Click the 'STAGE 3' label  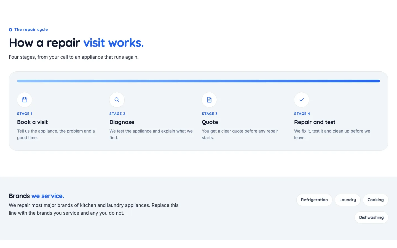pyautogui.click(x=210, y=114)
